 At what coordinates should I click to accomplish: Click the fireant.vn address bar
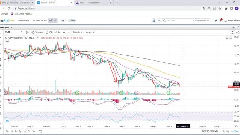pos(107,9)
